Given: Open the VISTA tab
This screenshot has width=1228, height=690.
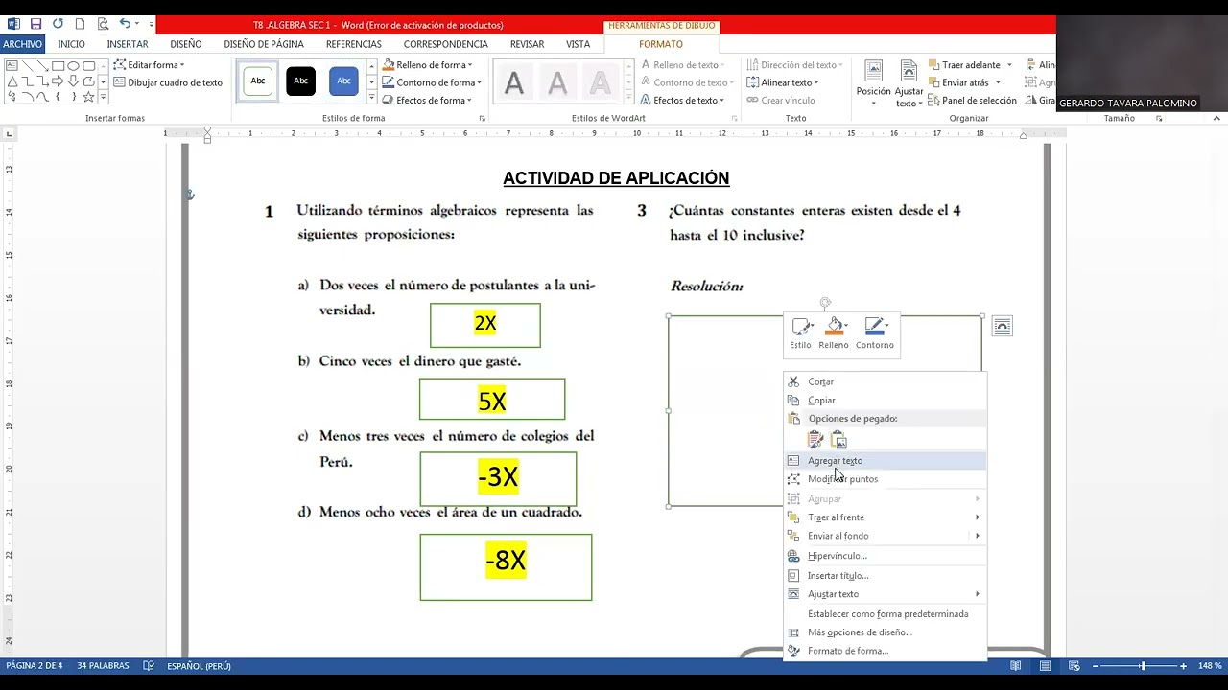Looking at the screenshot, I should 578,44.
